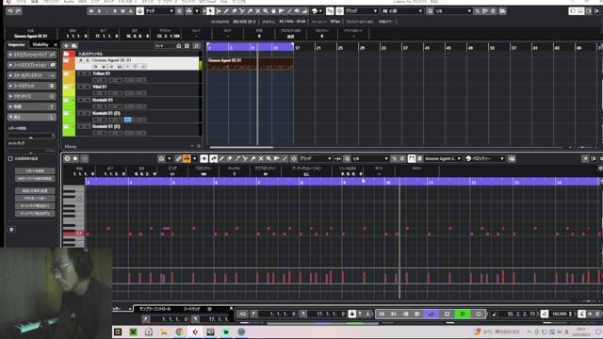The height and width of the screenshot is (339, 603).
Task: Enable the checkbox in the left Inspector panel
Action: (10, 158)
